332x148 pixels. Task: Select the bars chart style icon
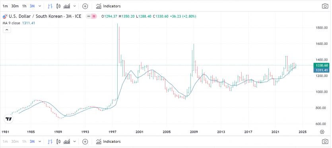50,6
